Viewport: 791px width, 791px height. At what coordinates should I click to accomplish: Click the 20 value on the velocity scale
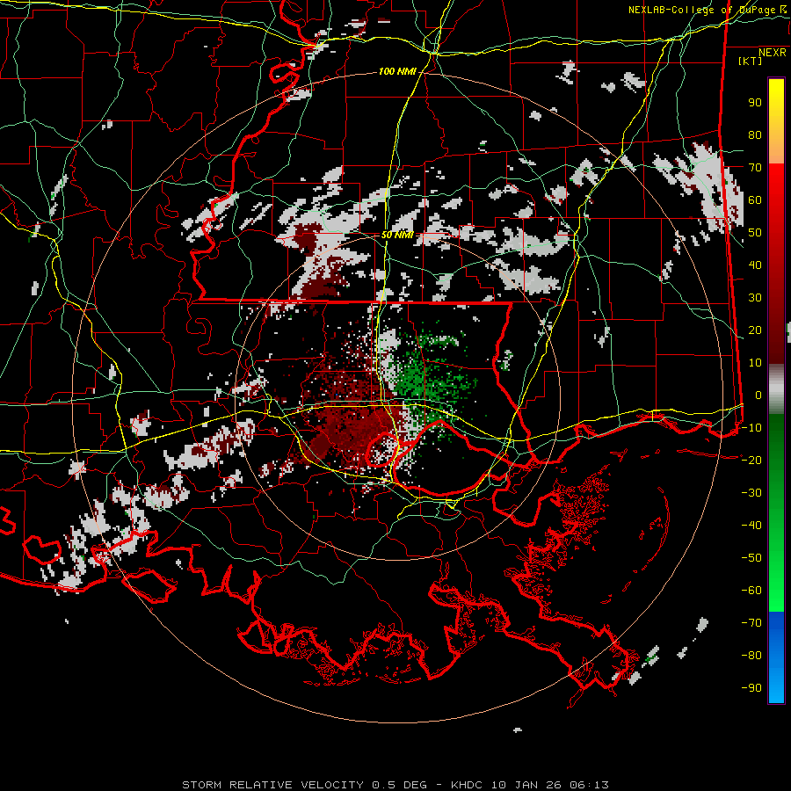tap(755, 330)
